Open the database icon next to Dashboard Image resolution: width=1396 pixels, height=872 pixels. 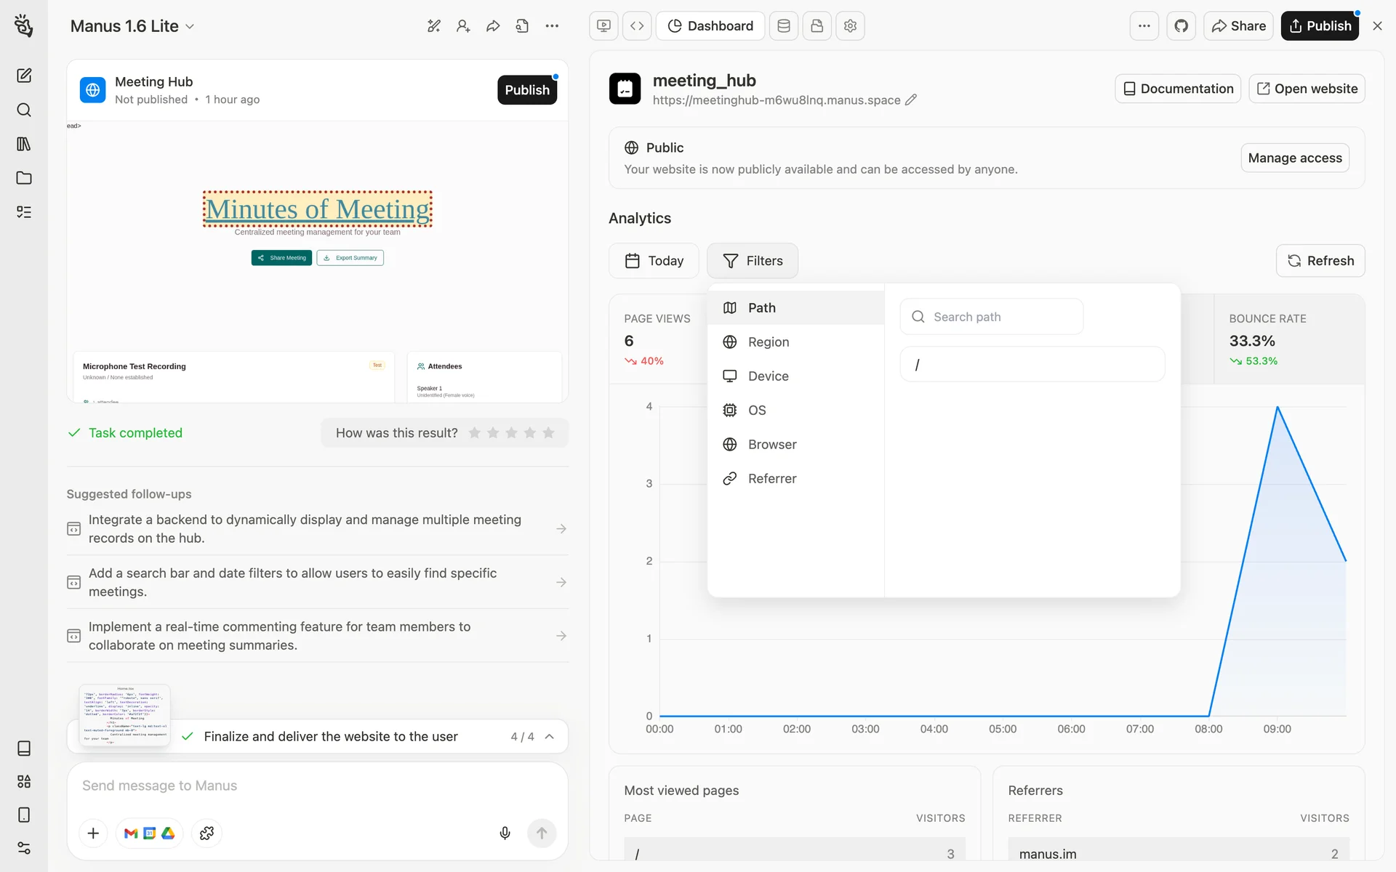click(784, 26)
